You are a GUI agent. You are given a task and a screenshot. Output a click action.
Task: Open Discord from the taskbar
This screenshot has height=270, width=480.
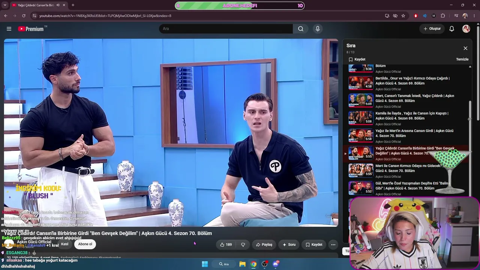(276, 264)
